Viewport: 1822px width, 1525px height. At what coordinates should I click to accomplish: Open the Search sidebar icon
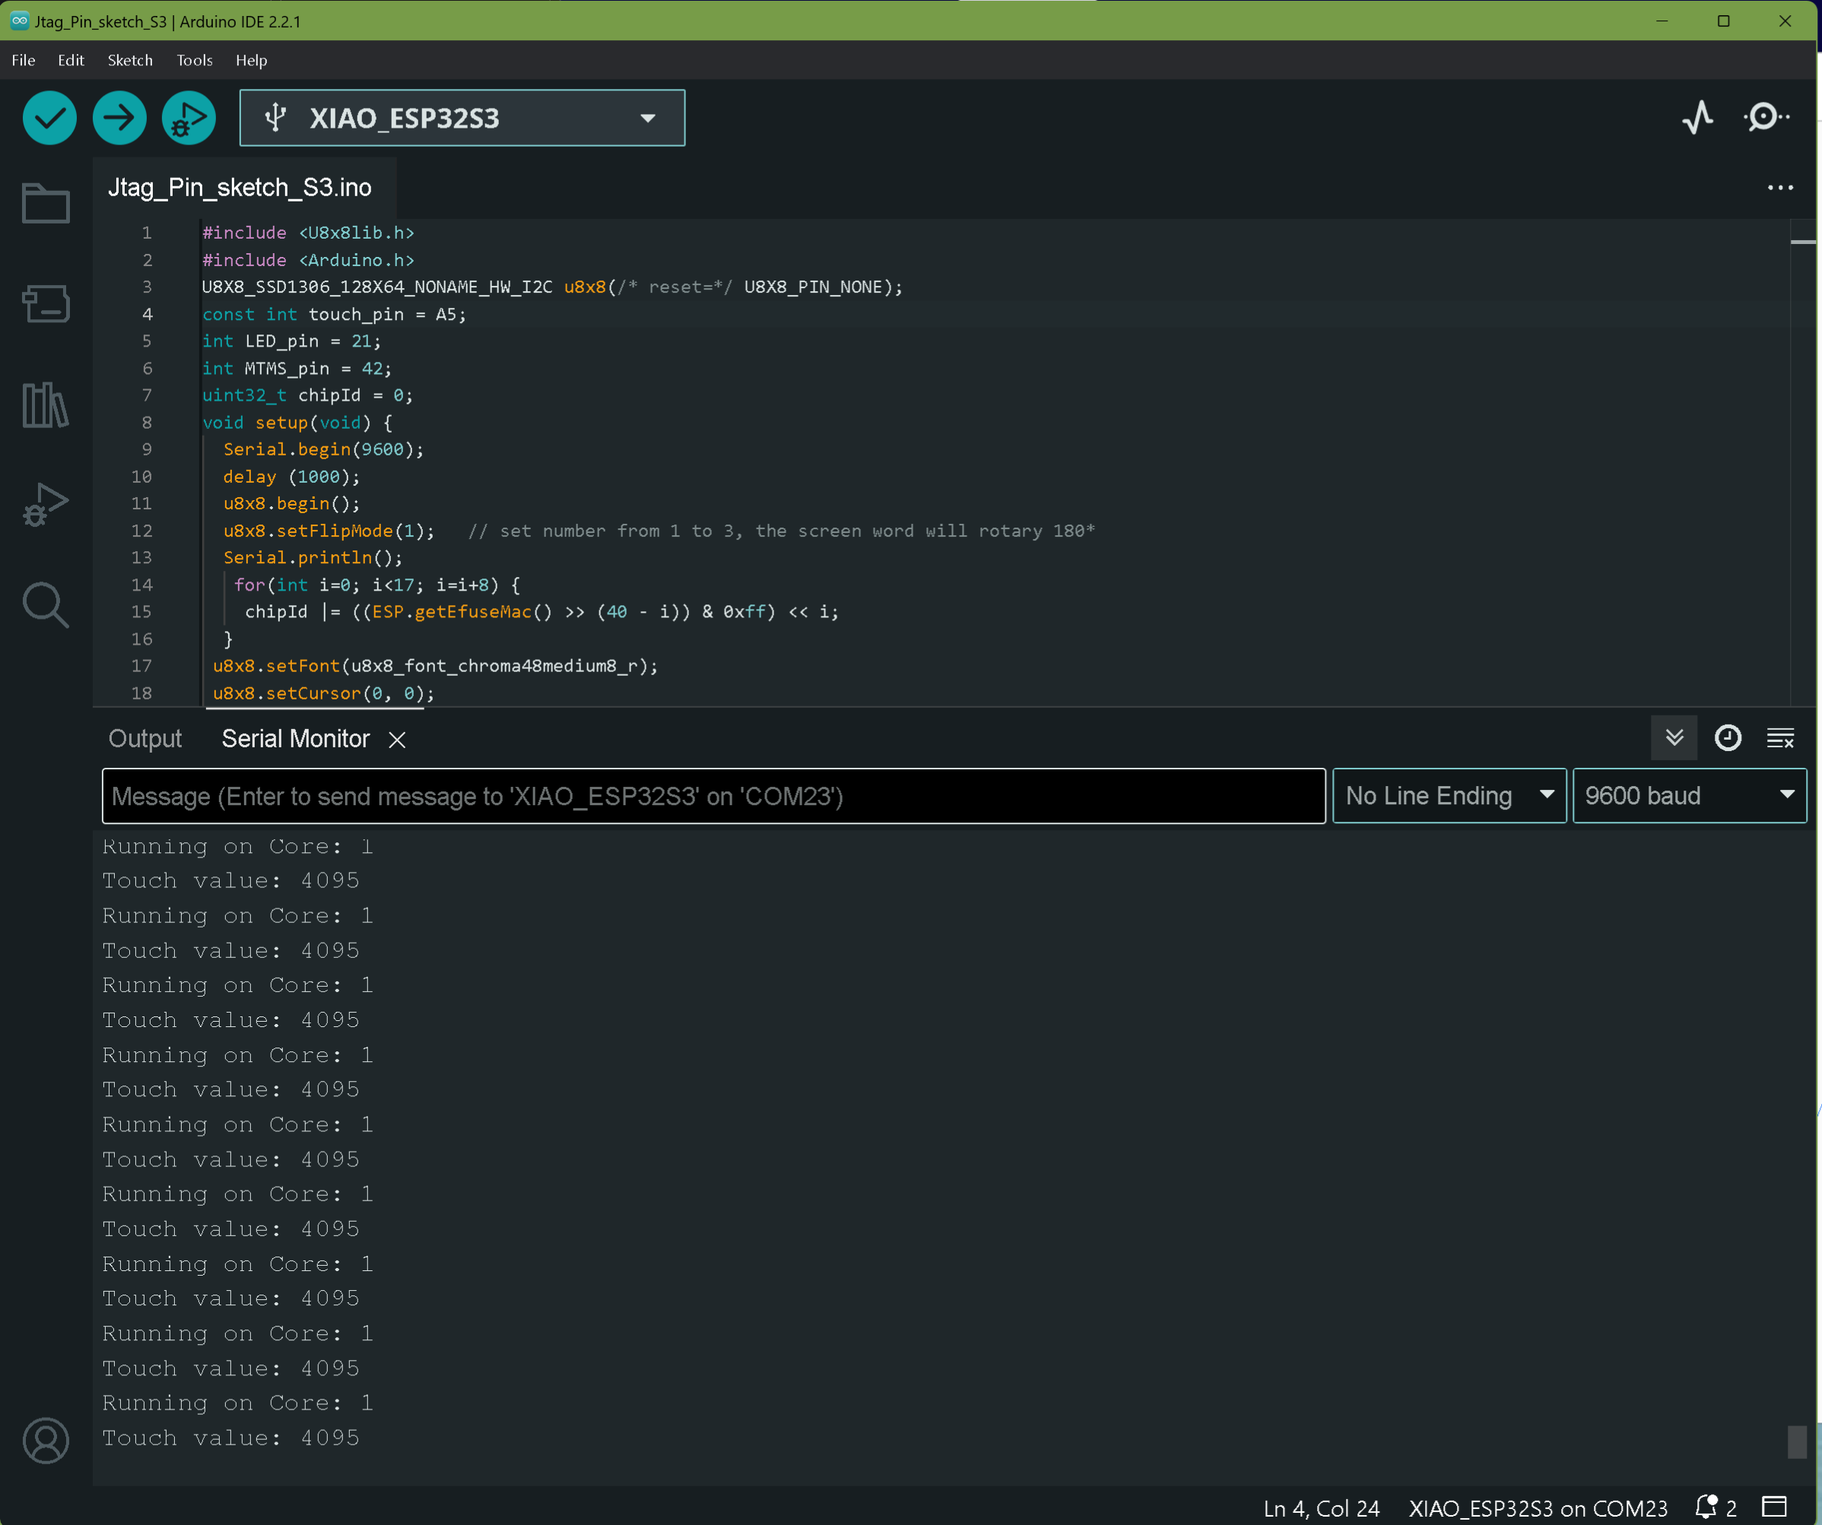[46, 604]
